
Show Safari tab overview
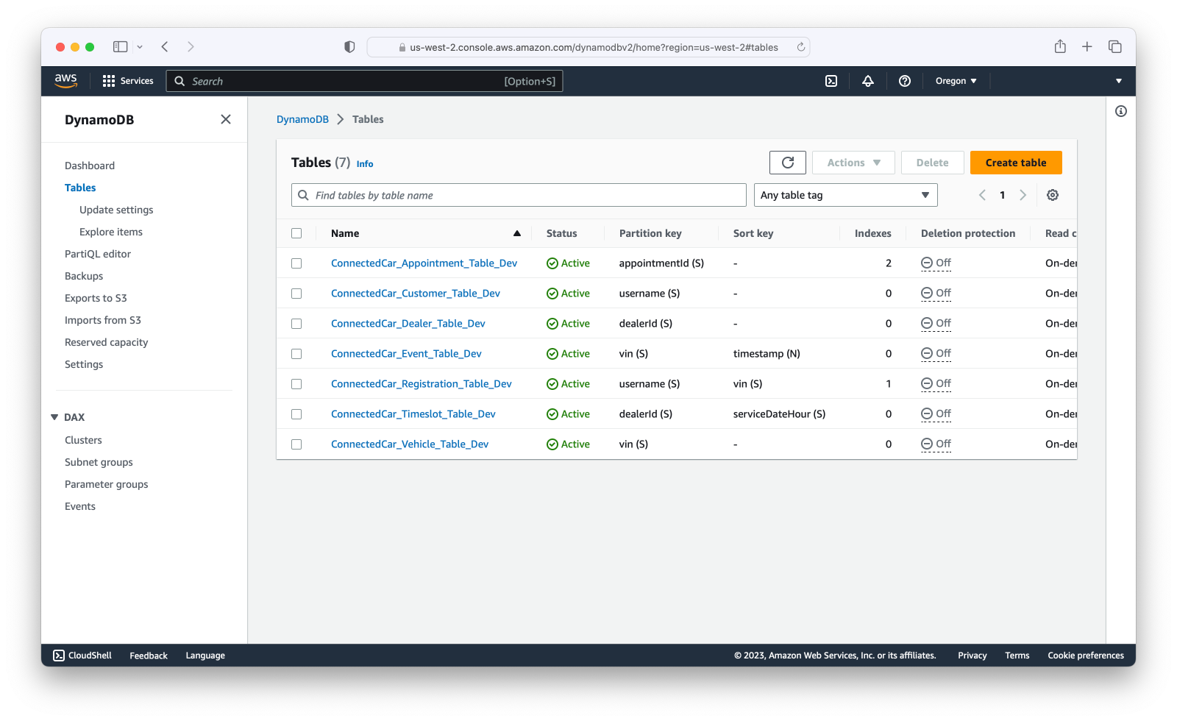(x=1115, y=46)
